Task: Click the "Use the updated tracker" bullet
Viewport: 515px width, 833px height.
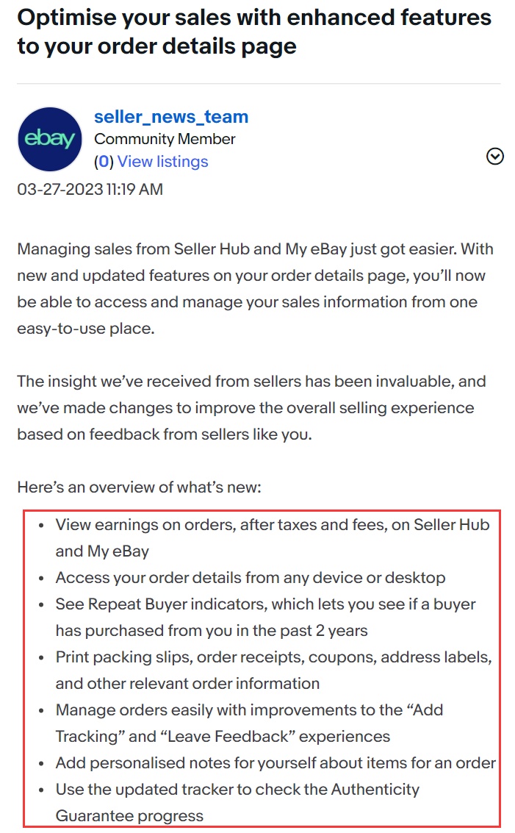Action: pyautogui.click(x=237, y=790)
